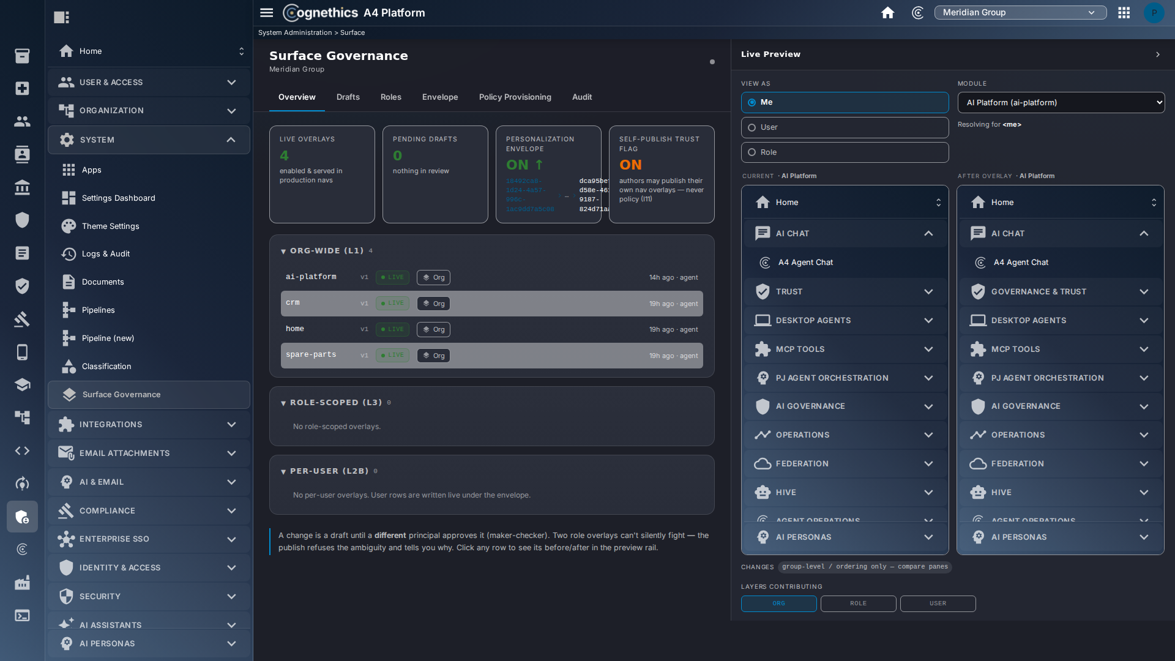The width and height of the screenshot is (1175, 661).
Task: Click the code brackets icon in left rail
Action: (x=22, y=450)
